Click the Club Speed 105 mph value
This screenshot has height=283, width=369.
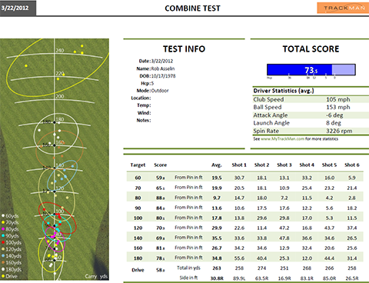pos(338,99)
